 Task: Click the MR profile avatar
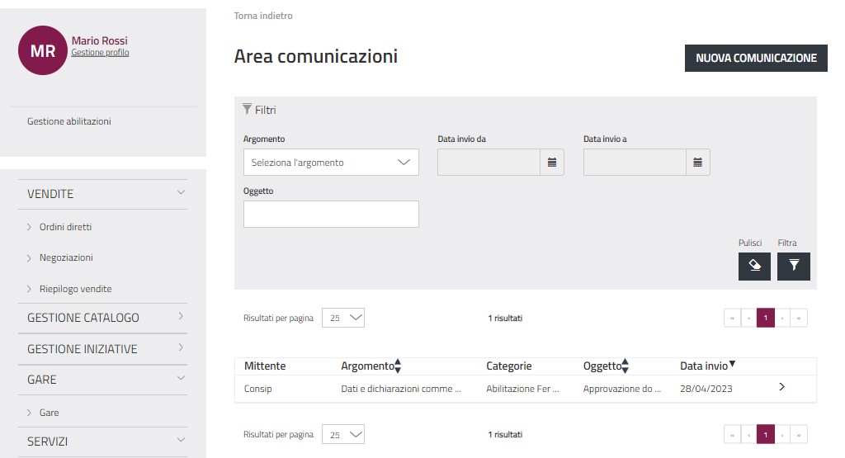click(42, 50)
